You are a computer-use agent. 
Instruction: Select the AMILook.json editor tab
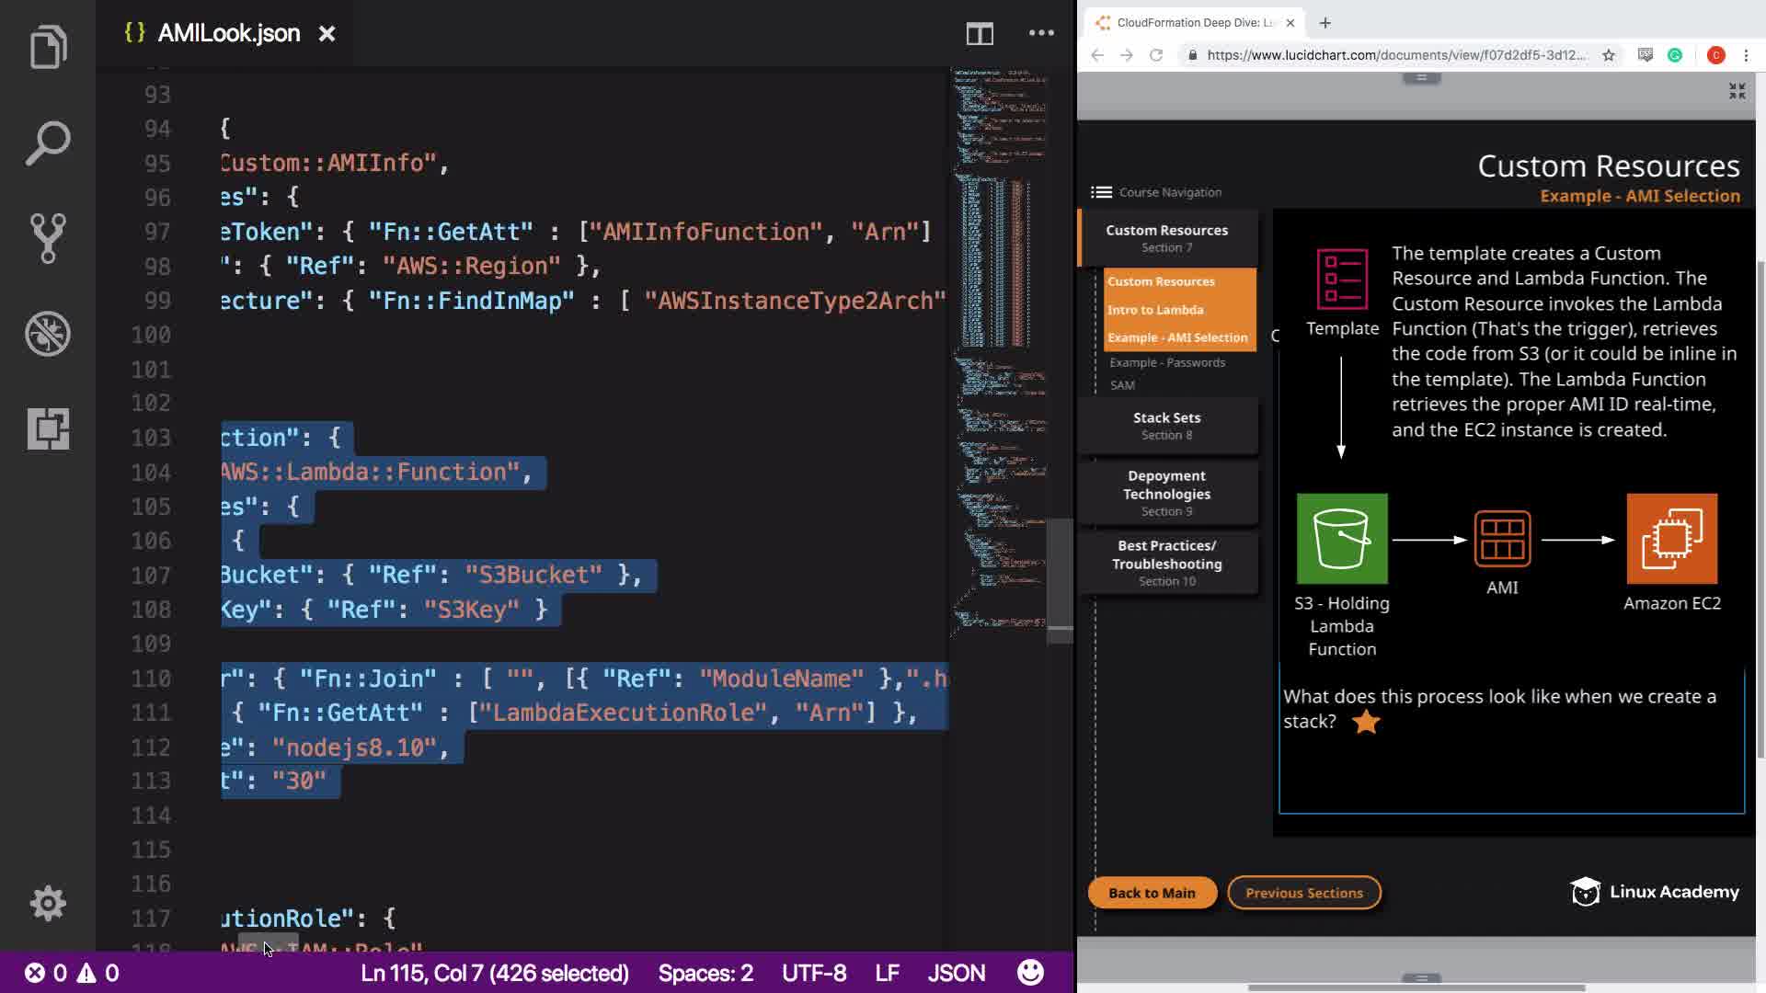[228, 34]
